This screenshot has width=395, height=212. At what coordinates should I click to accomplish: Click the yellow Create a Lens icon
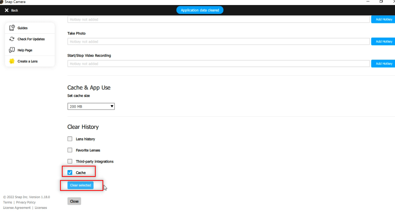[12, 61]
